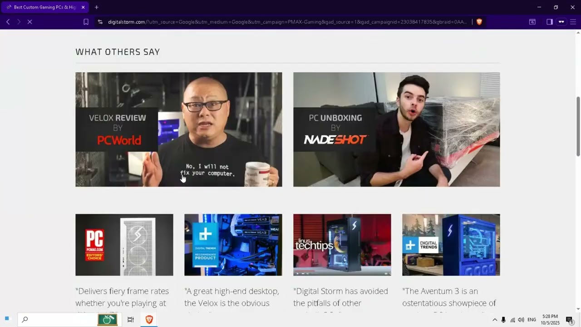
Task: Open Brave Shields lion icon
Action: 479,22
